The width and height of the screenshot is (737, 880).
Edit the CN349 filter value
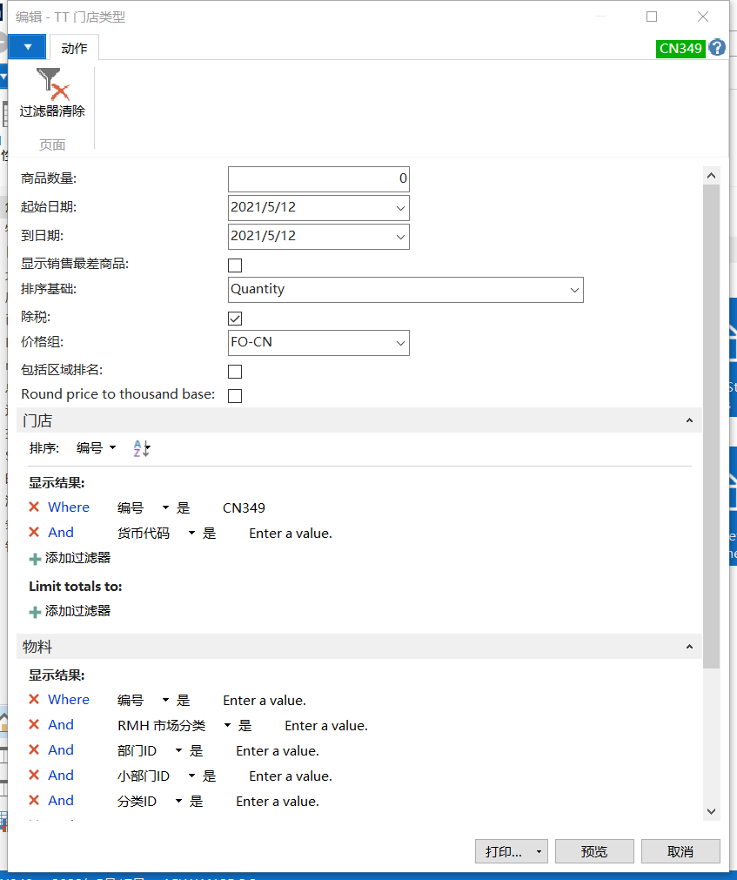coord(244,508)
